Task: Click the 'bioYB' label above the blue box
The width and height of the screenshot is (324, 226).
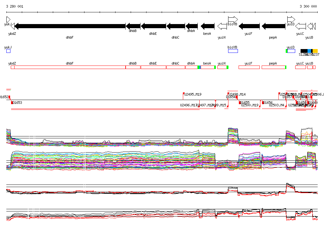Action: (233, 47)
